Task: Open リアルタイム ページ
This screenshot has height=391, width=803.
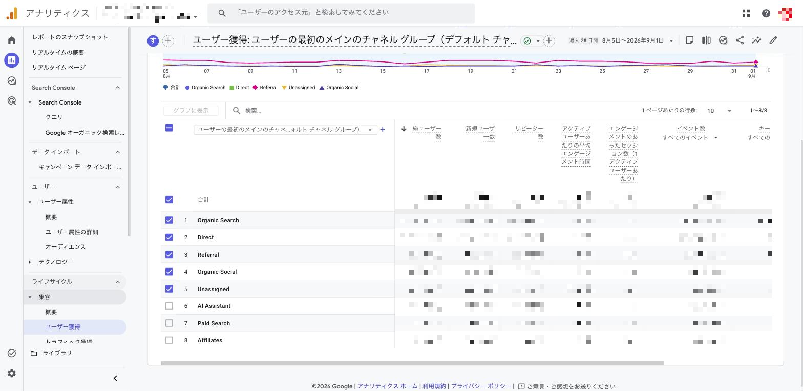Action: 59,67
